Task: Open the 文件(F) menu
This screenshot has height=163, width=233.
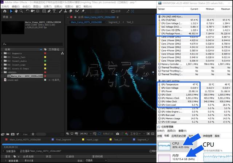Action: coord(5,7)
